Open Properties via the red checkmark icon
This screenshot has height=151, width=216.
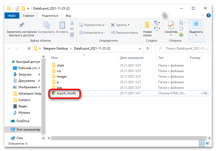point(171,25)
